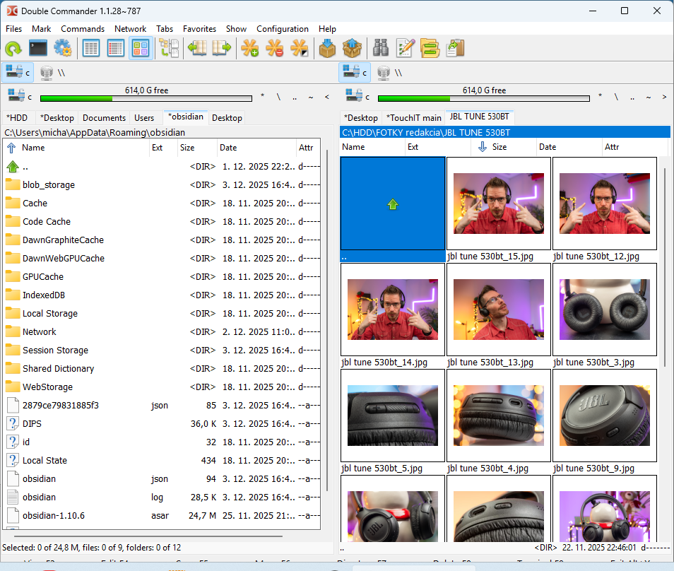Switch to Thumbnails view mode
The image size is (674, 571).
(141, 48)
